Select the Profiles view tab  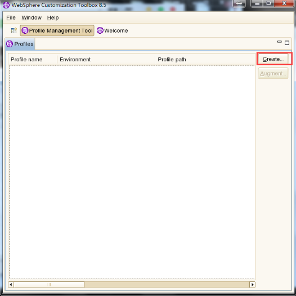coord(20,44)
